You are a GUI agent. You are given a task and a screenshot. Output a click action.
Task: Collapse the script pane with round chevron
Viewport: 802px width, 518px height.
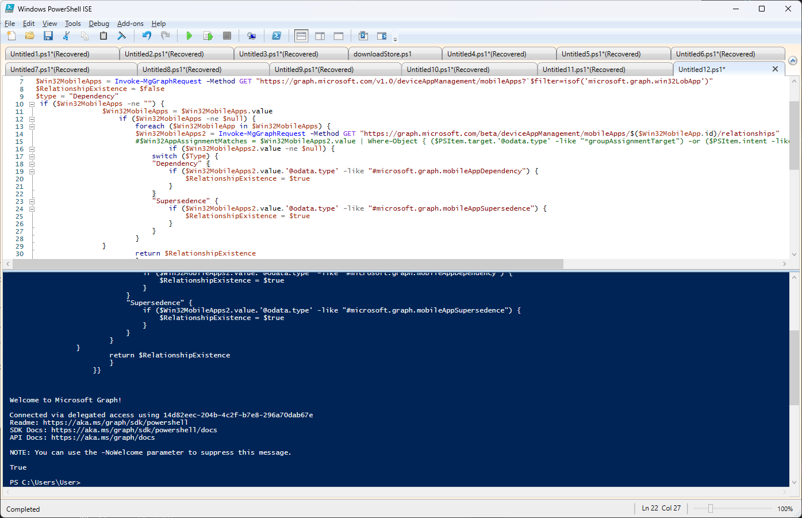click(793, 60)
